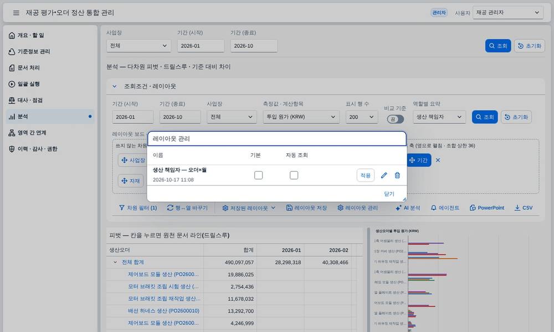The image size is (554, 332).
Task: Open the panel 사업장 dropdown
Action: [x=232, y=117]
